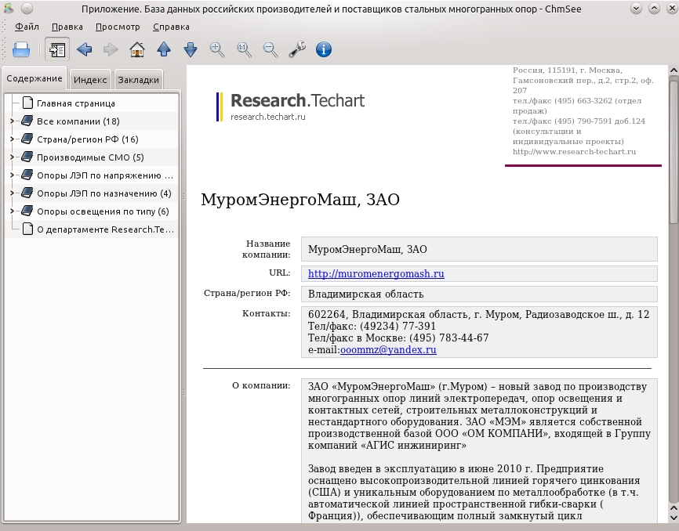The height and width of the screenshot is (531, 679).
Task: Click the Название компании field box
Action: [479, 249]
